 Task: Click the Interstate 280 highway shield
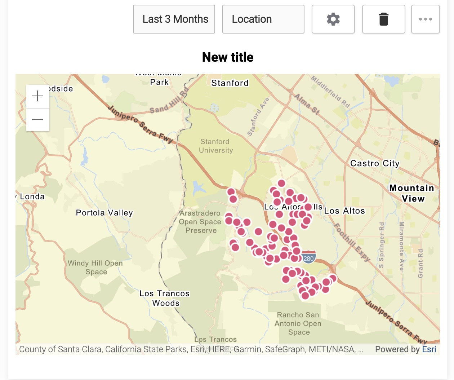(x=309, y=257)
